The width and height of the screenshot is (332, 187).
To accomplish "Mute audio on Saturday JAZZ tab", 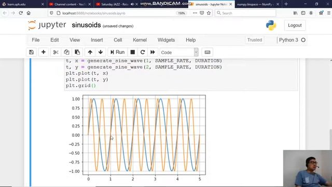I will pos(133,4).
